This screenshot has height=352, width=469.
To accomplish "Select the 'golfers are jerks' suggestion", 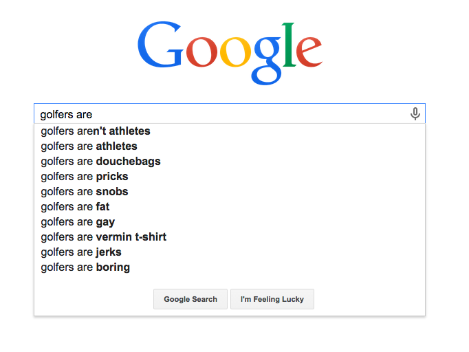I will pos(230,252).
